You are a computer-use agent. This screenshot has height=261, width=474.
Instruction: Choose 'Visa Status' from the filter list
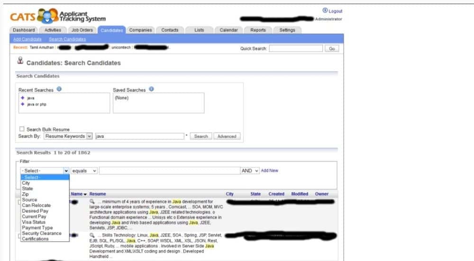(x=34, y=222)
